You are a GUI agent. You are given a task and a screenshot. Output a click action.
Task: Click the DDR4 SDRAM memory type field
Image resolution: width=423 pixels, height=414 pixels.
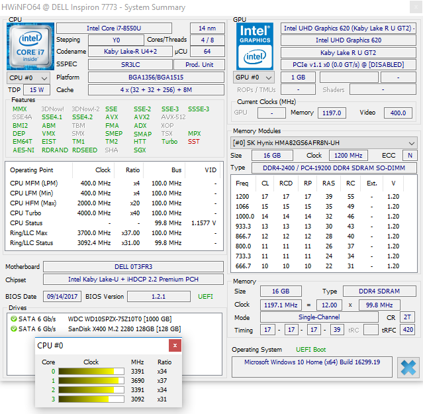pos(379,291)
